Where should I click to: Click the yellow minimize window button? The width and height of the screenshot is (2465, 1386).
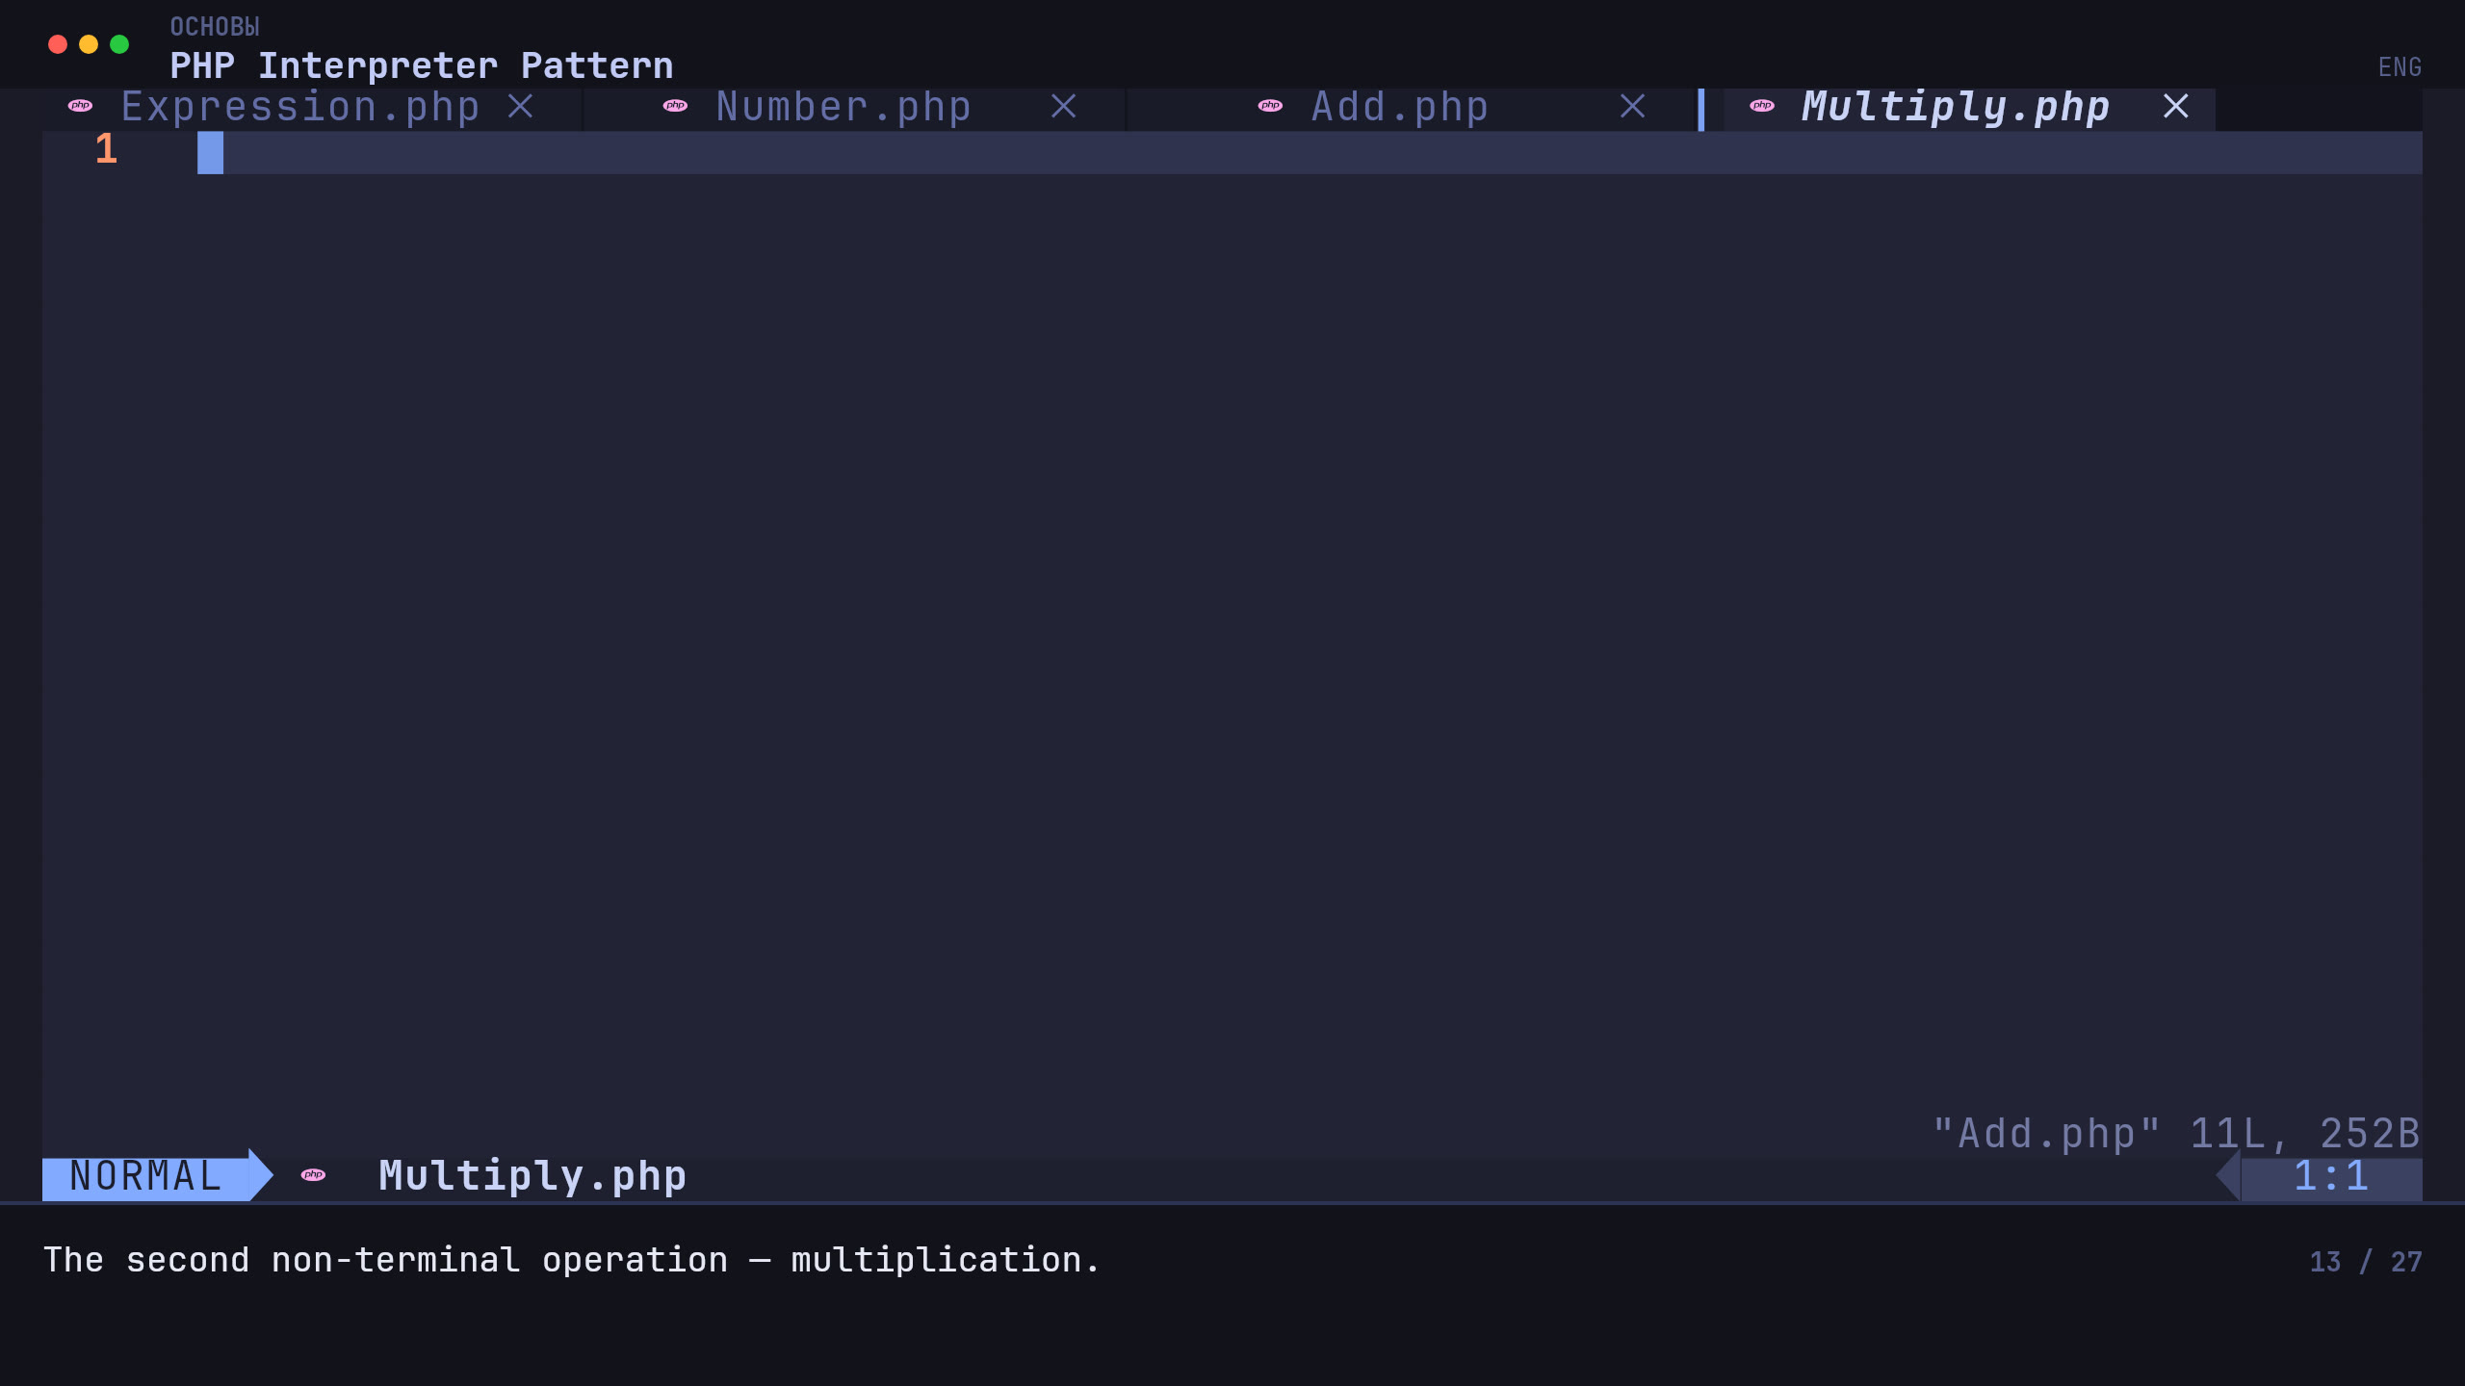tap(89, 44)
